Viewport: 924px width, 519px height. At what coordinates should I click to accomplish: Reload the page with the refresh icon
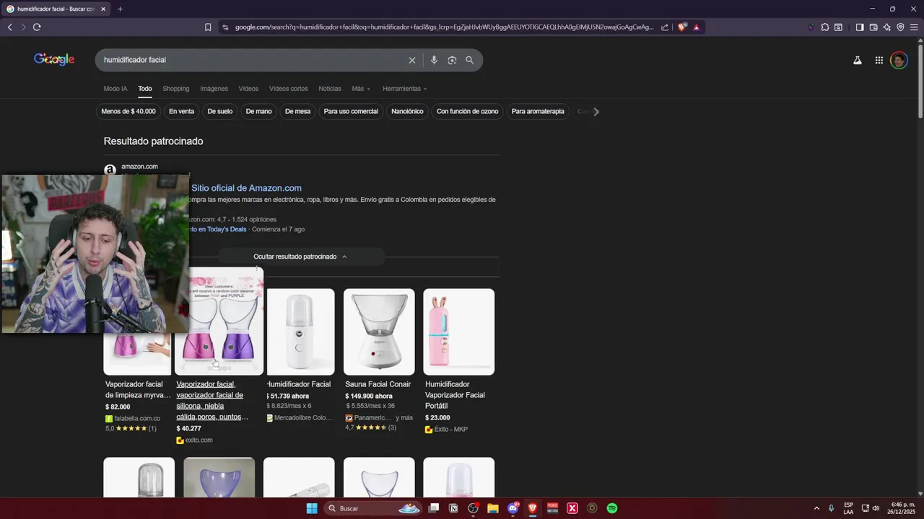pos(37,27)
